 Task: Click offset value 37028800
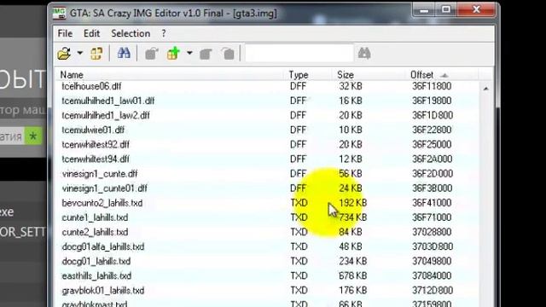[432, 232]
